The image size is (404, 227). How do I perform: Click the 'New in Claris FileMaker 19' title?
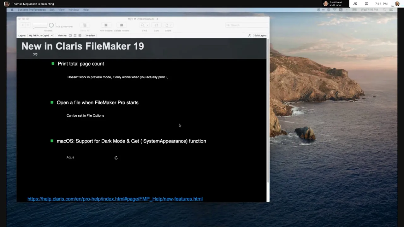[x=83, y=46]
